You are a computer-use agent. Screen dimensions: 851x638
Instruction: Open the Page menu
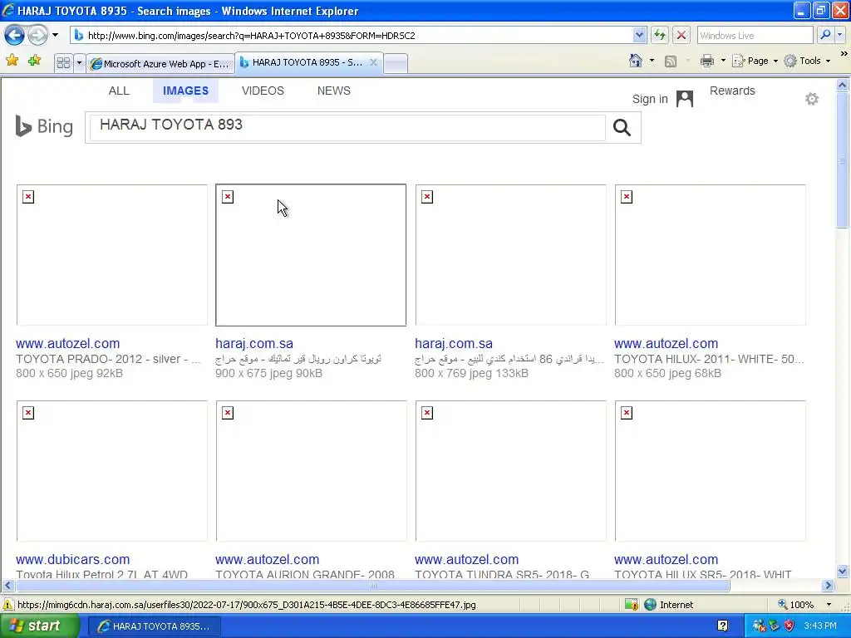[755, 61]
